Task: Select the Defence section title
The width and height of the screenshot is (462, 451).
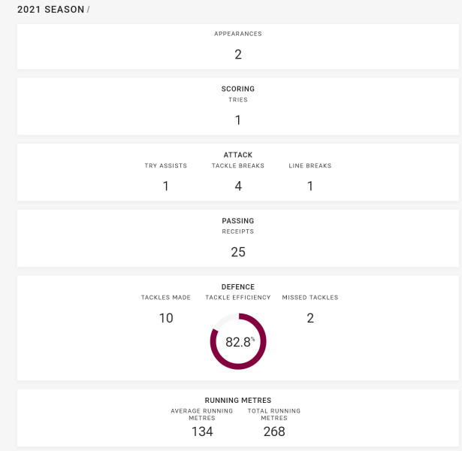Action: pyautogui.click(x=238, y=287)
